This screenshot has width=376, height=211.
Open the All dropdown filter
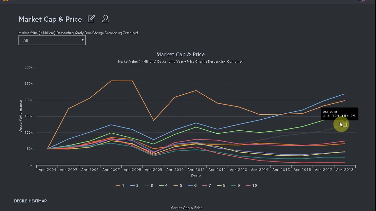click(52, 40)
